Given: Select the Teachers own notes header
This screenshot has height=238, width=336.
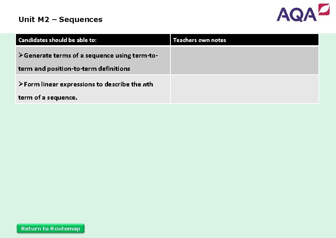Looking at the screenshot, I should click(x=200, y=40).
